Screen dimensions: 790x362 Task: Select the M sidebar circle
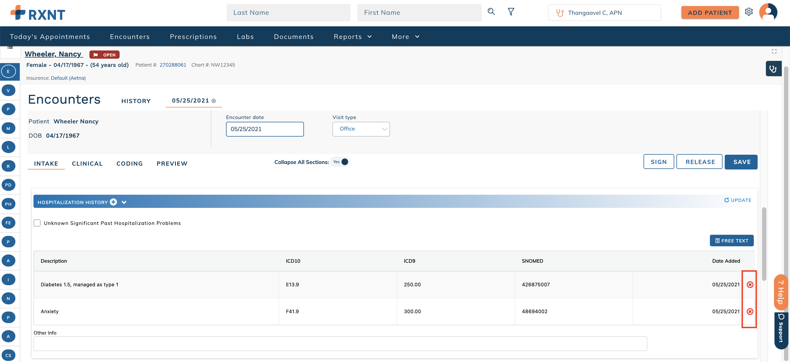tap(8, 128)
